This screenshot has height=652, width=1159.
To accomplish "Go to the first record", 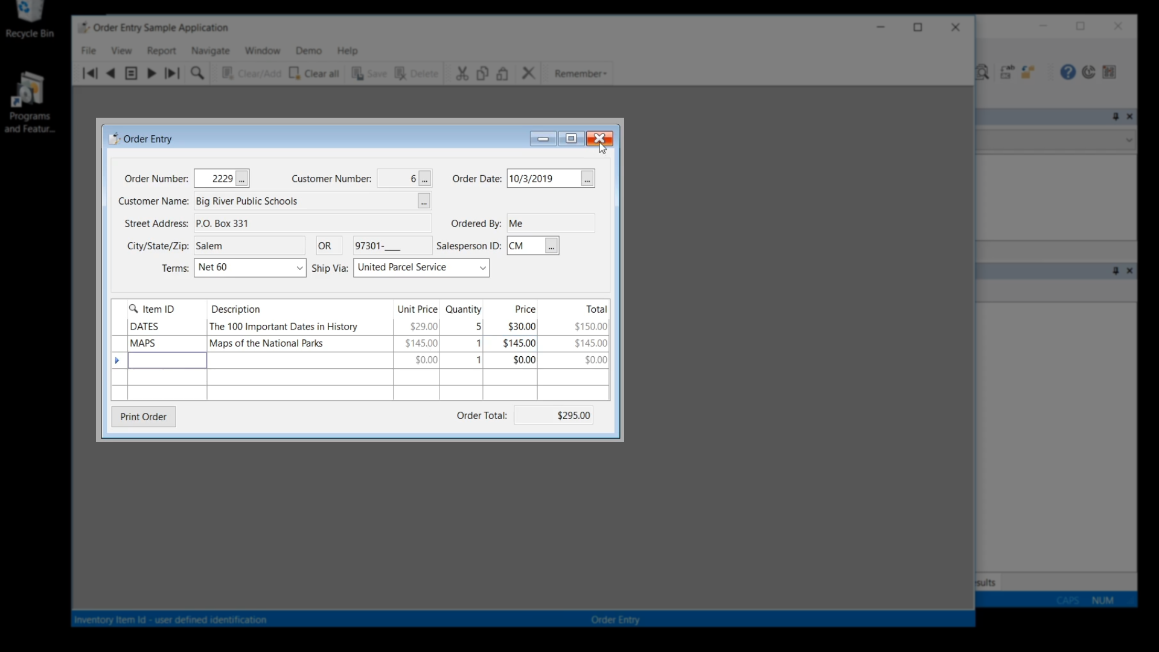I will 90,74.
